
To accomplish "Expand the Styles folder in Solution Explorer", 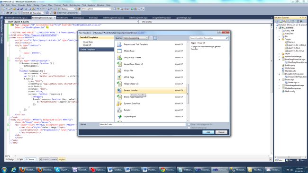I will (x=279, y=53).
